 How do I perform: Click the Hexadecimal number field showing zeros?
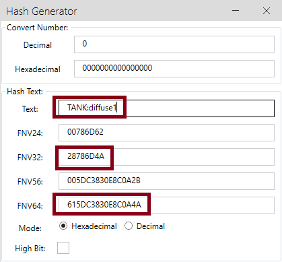pos(174,69)
